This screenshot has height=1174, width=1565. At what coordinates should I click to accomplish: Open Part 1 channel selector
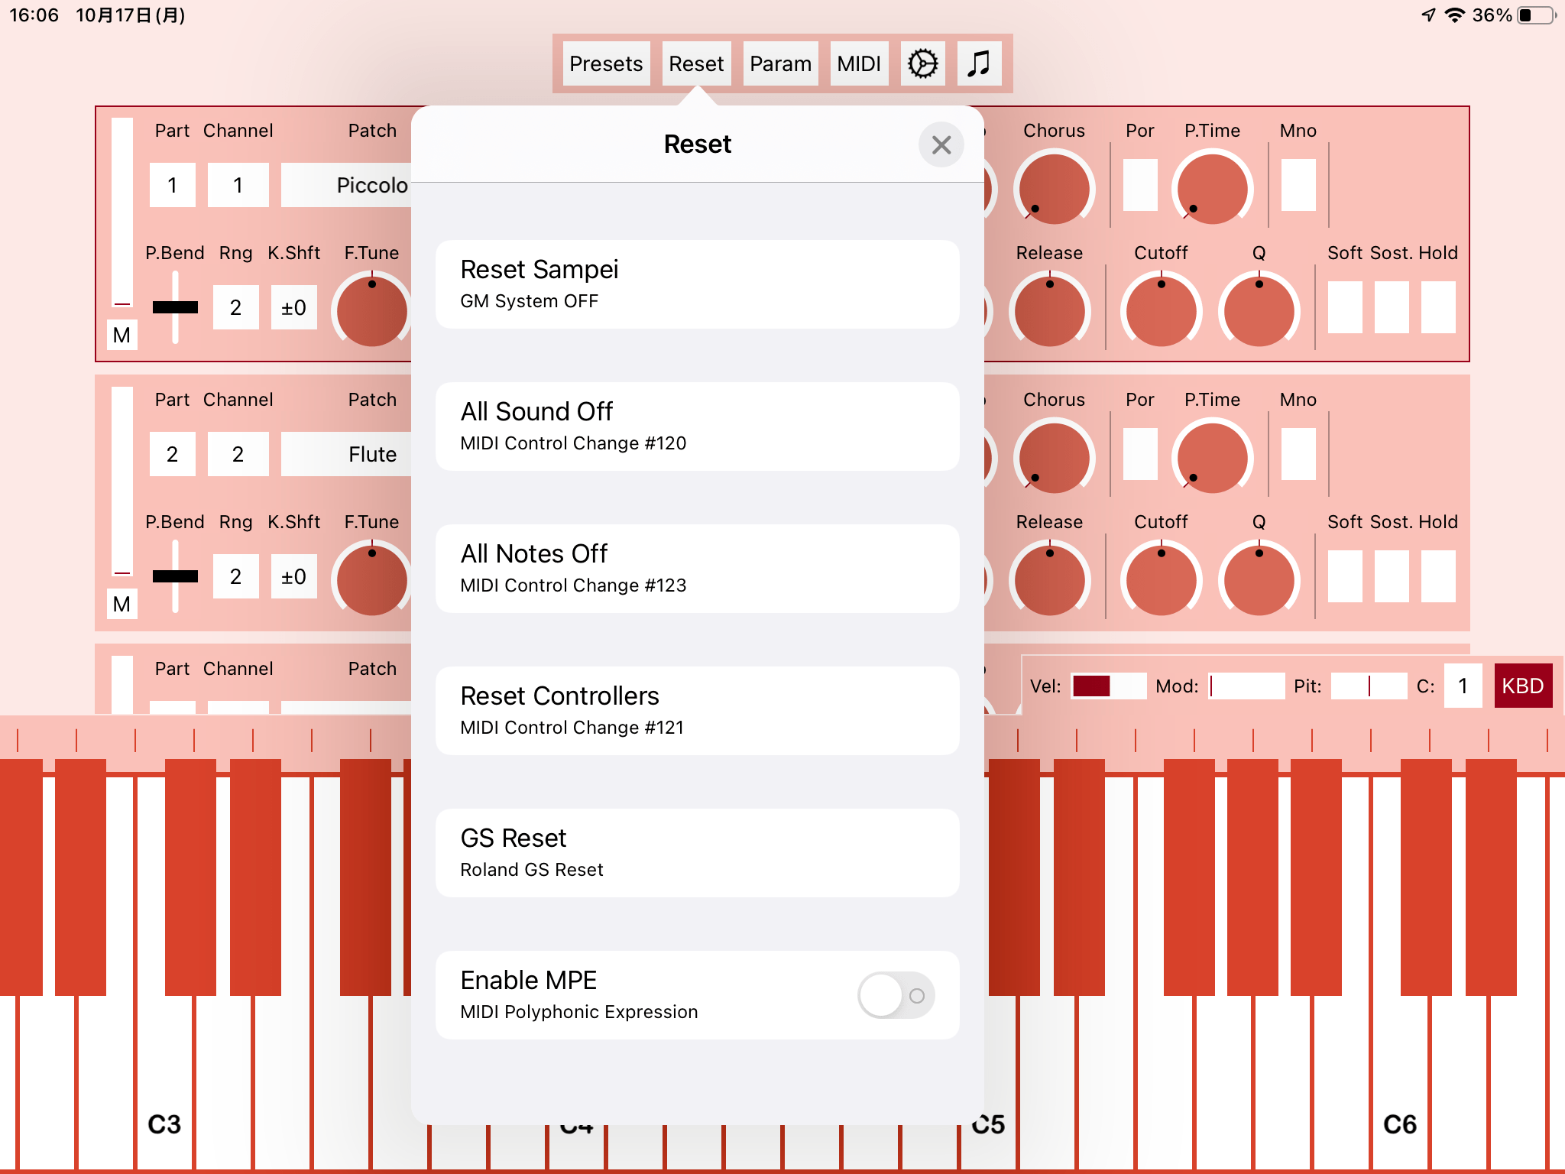click(x=238, y=185)
